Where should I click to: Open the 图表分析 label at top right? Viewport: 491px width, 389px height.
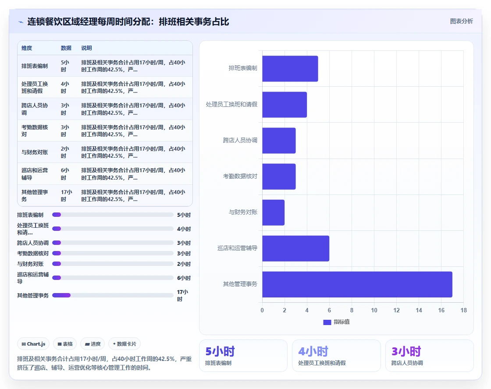coord(461,21)
